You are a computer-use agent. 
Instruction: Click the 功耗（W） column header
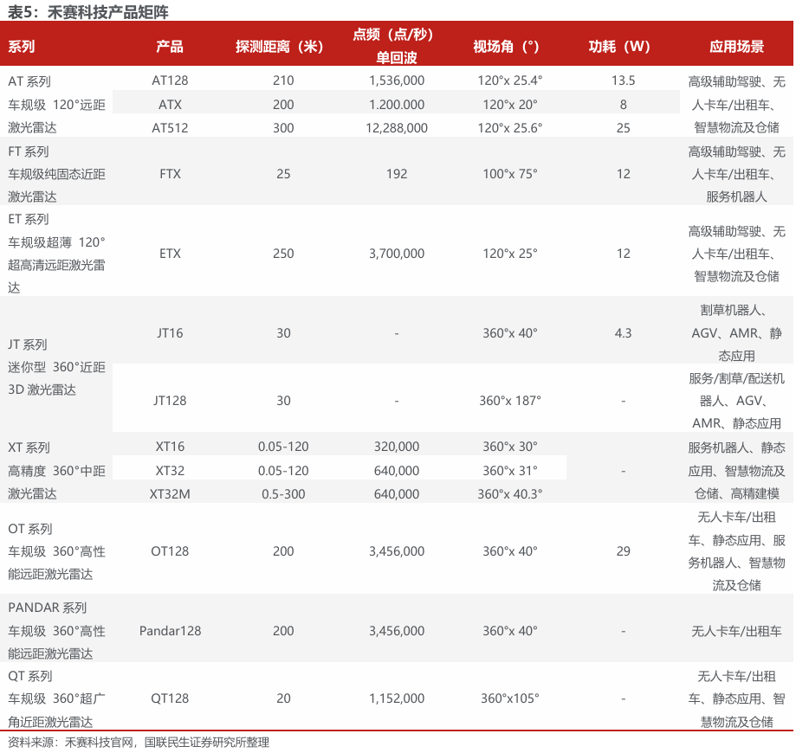[623, 47]
